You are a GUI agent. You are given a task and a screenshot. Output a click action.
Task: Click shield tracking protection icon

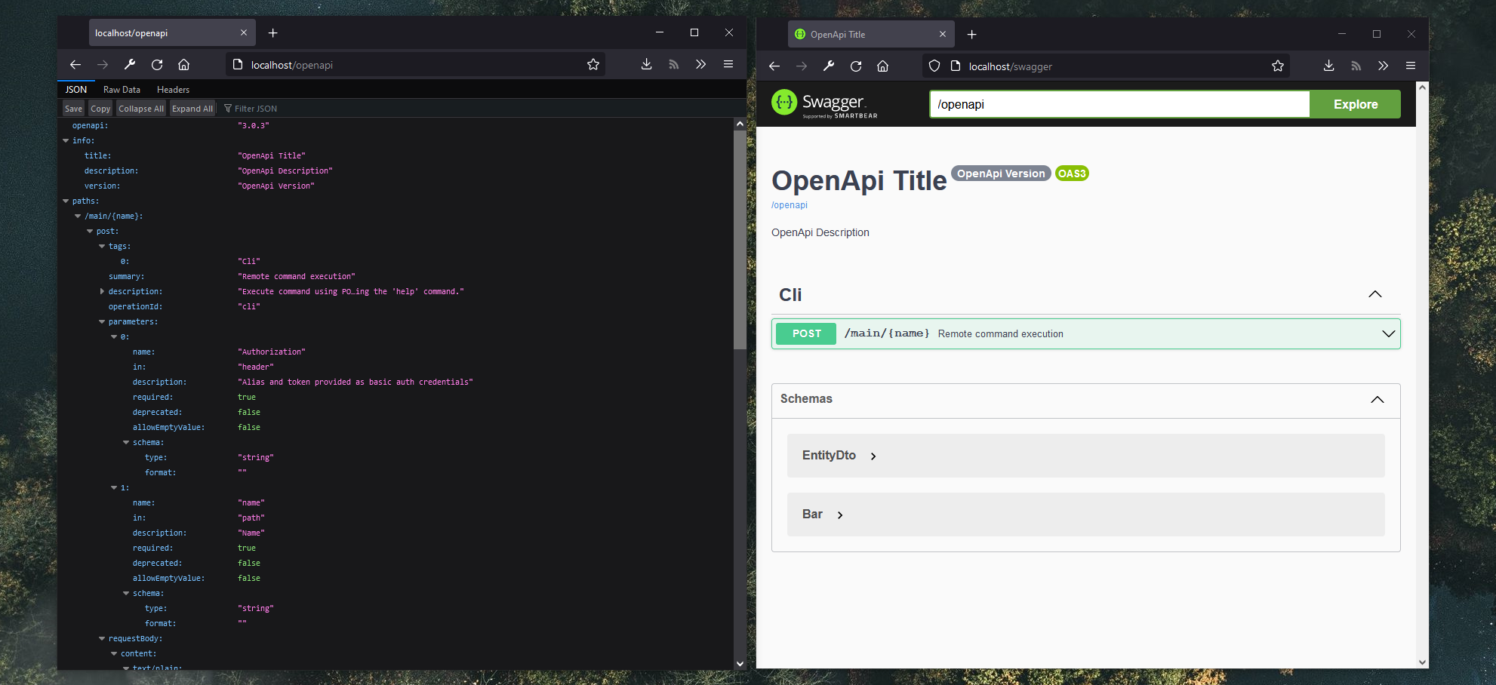(934, 66)
